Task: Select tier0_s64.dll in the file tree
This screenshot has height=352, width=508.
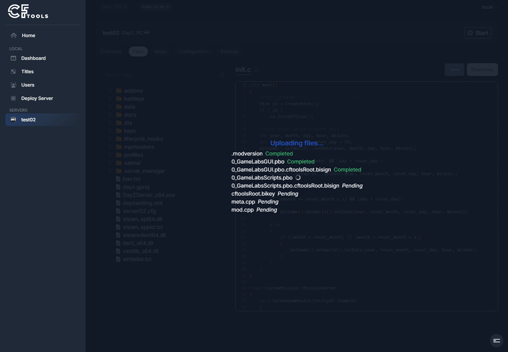Action: tap(138, 243)
